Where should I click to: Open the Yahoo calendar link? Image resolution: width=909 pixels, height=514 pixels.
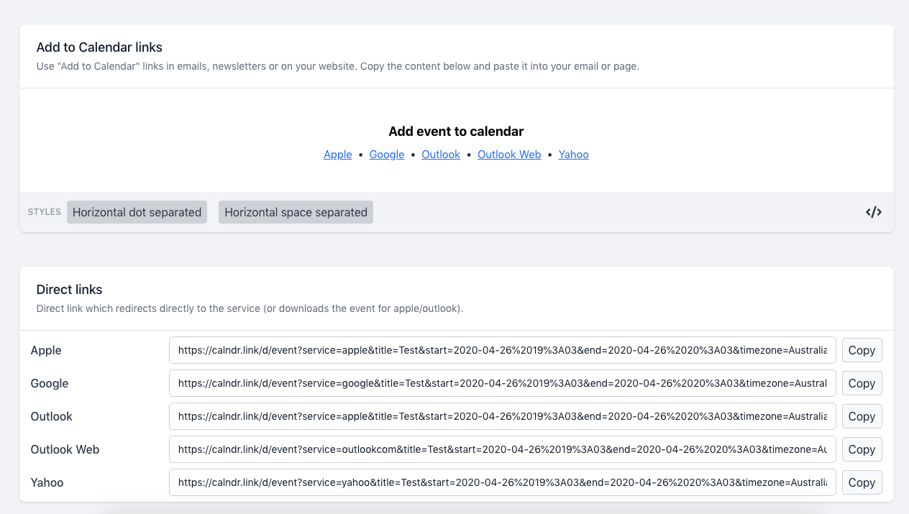pyautogui.click(x=574, y=155)
